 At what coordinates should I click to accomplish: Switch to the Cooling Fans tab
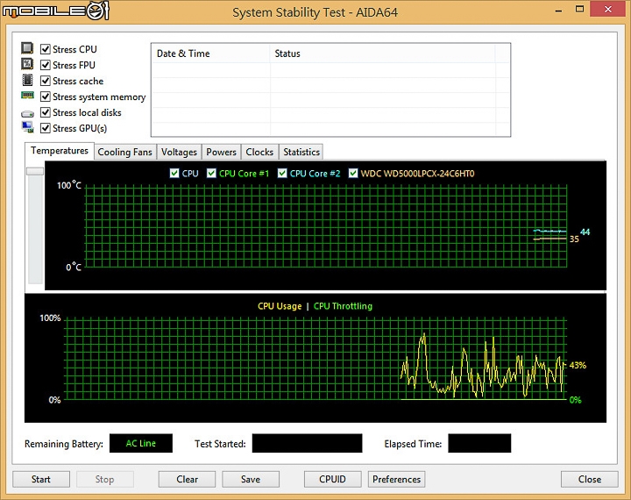pyautogui.click(x=124, y=152)
